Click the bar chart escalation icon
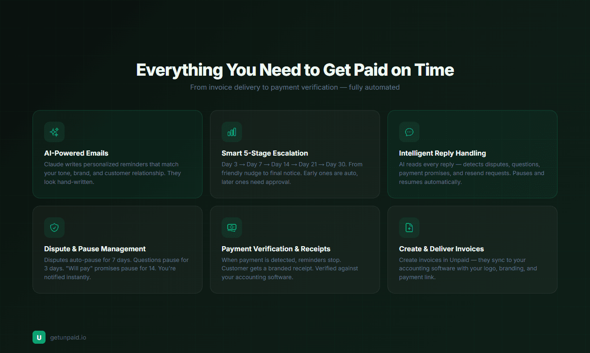Image resolution: width=590 pixels, height=353 pixels. (x=232, y=132)
